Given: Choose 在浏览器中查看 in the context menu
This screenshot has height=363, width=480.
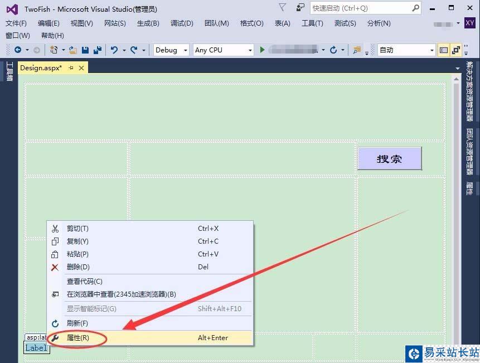Looking at the screenshot, I should (x=150, y=294).
